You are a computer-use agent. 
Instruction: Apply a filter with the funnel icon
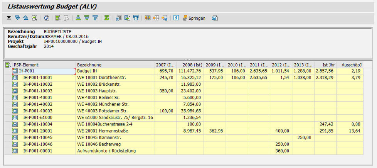pos(95,18)
